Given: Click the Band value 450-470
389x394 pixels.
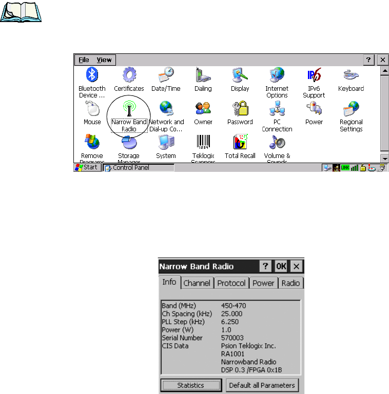Looking at the screenshot, I should coord(234,306).
